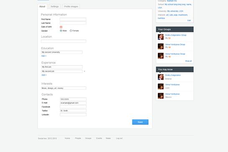Click the Location text field
Image resolution: width=228 pixels, height=152 pixels.
[63, 41]
